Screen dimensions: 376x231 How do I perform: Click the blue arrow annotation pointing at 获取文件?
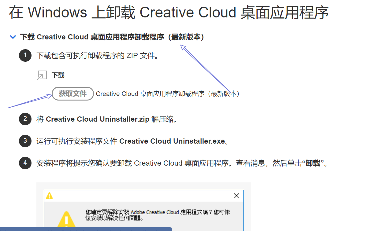[x=31, y=101]
